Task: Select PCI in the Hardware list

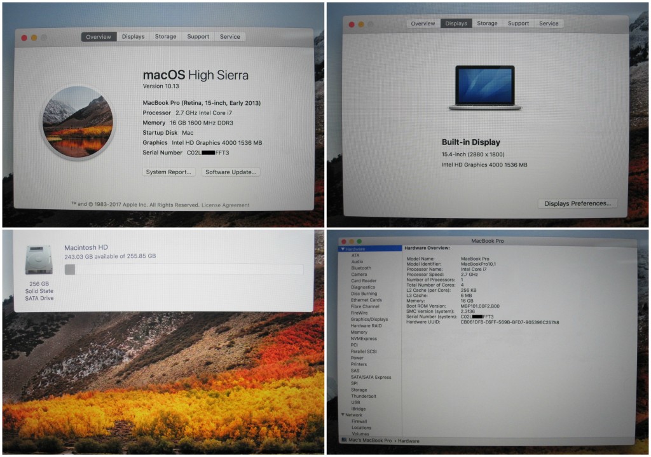Action: click(354, 345)
